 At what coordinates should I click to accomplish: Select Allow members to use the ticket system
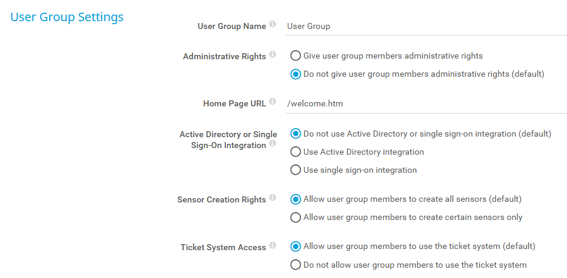pos(296,246)
